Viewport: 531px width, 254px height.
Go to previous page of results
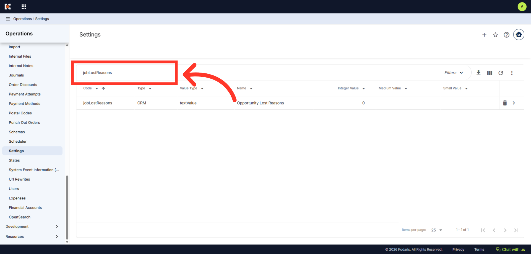[494, 230]
